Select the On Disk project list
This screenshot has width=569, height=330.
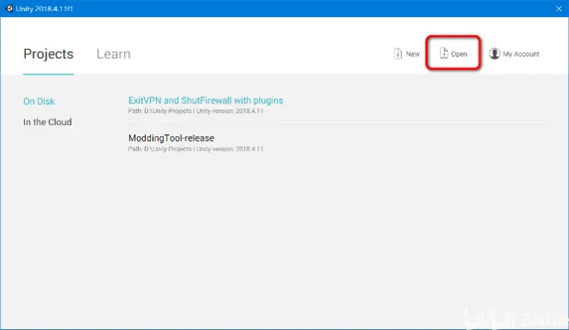(39, 101)
